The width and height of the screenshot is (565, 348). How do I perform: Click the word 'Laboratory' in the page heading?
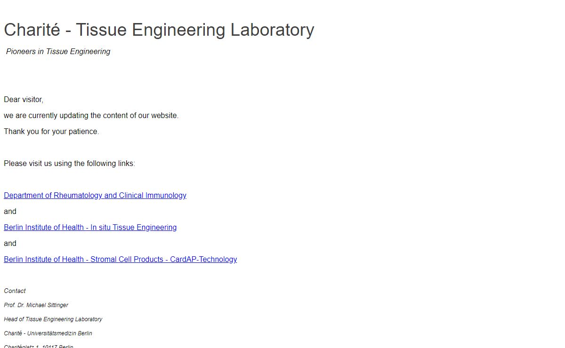coord(272,30)
